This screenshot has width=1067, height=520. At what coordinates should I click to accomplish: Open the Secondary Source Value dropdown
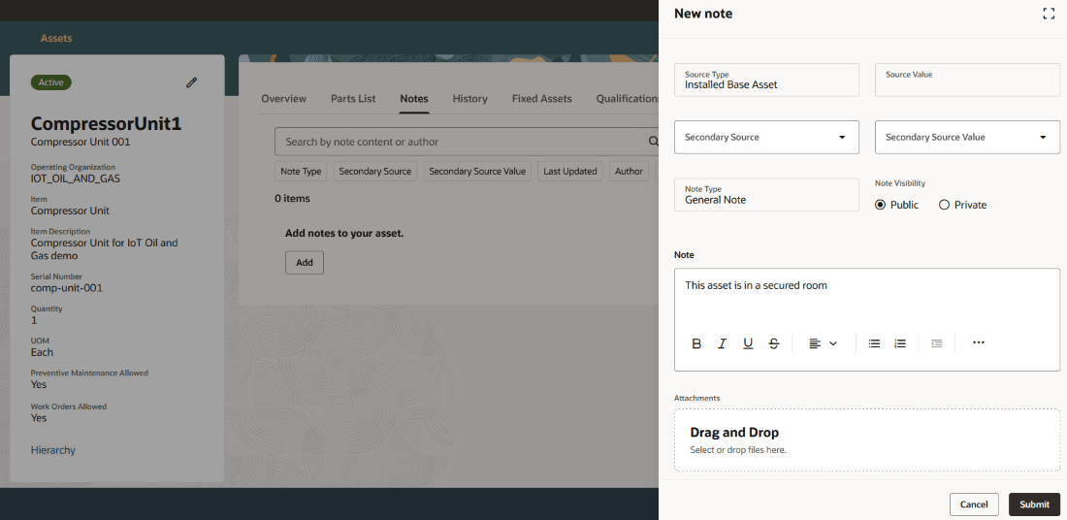[x=967, y=137]
